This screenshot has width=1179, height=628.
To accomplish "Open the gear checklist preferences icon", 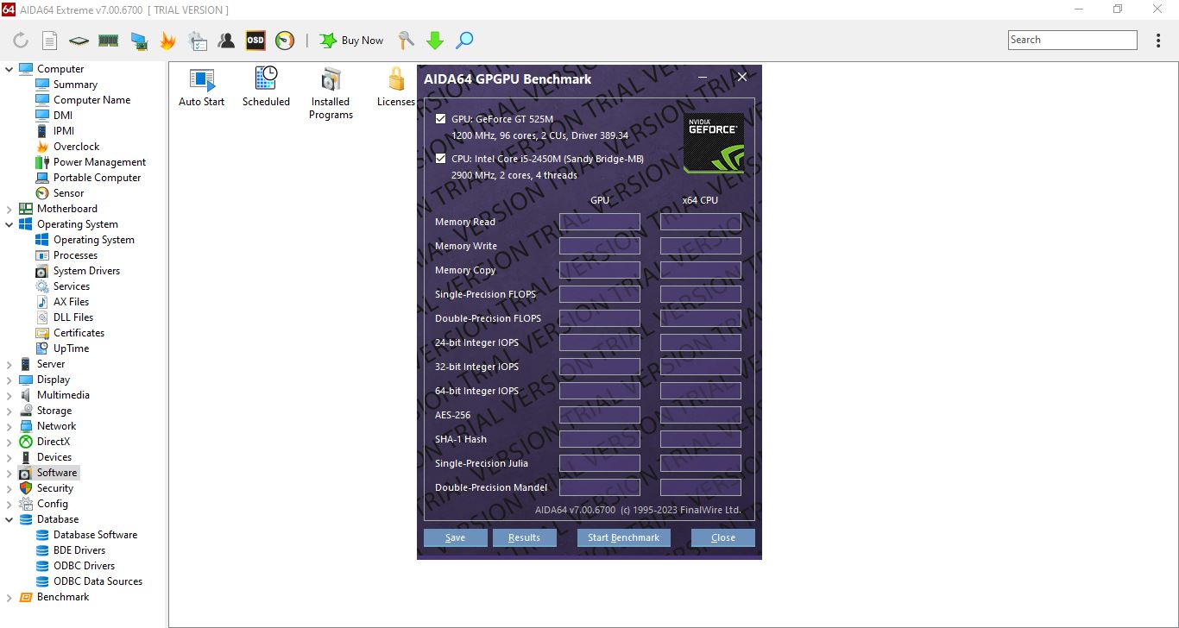I will [198, 41].
